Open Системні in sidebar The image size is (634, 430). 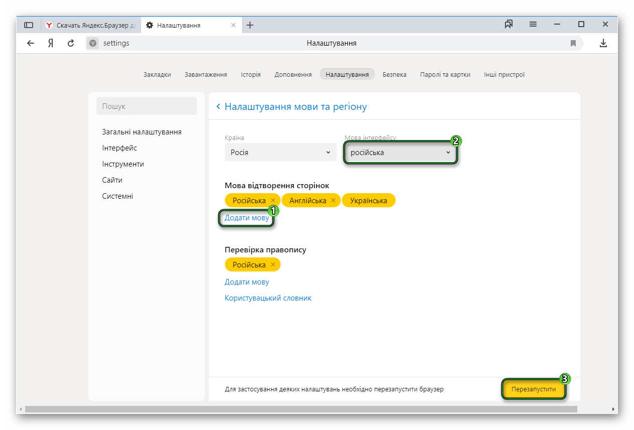pos(117,196)
